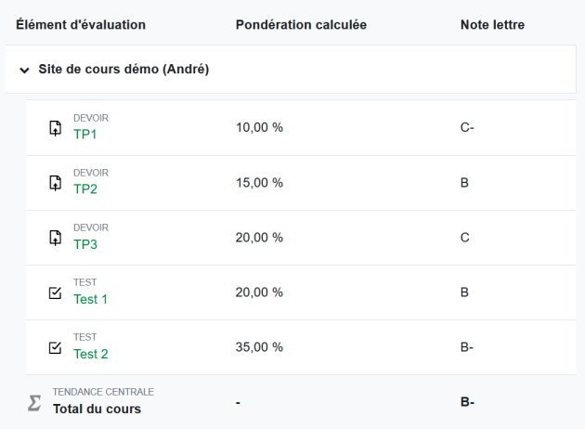Image resolution: width=585 pixels, height=429 pixels.
Task: Click the TP2 assignment icon
Action: point(55,183)
